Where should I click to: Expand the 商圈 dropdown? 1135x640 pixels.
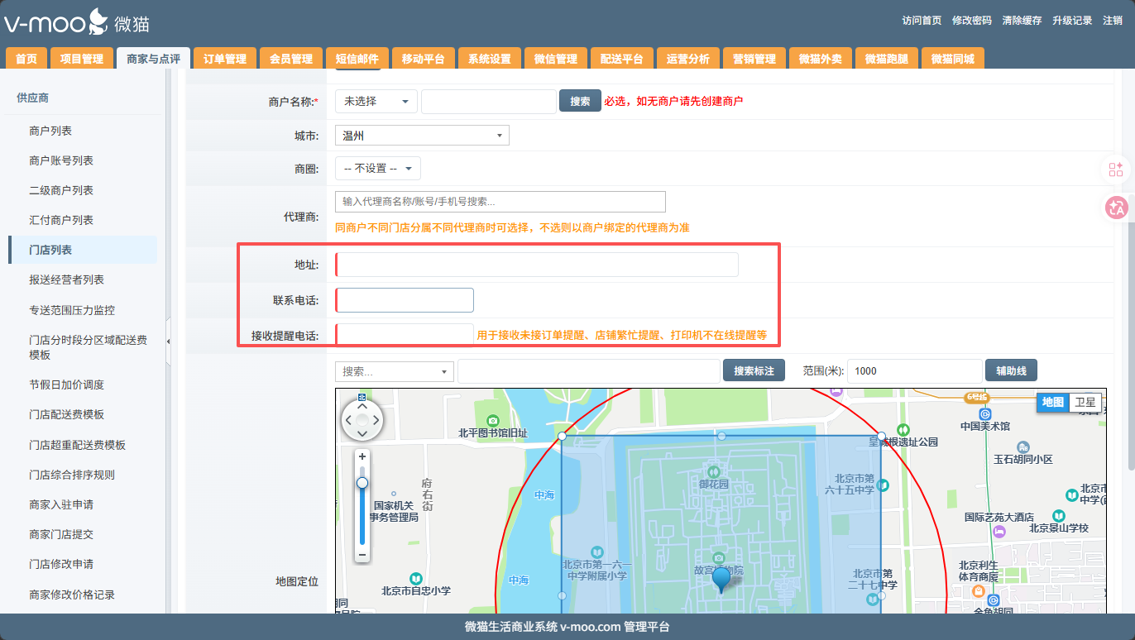(x=378, y=169)
